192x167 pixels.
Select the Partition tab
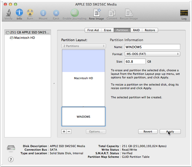(x=122, y=30)
